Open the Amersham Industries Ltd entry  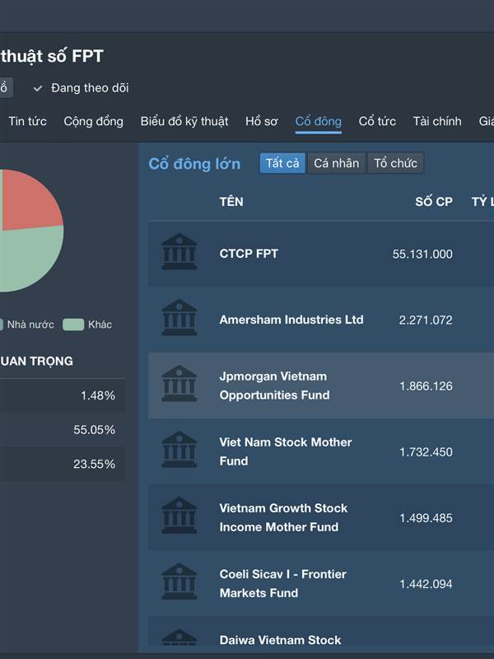click(x=321, y=320)
